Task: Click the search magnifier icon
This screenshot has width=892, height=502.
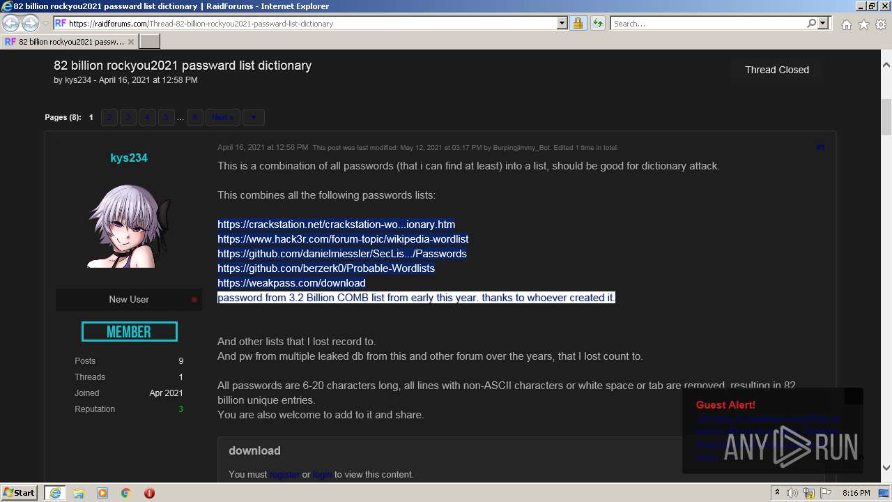Action: click(811, 23)
